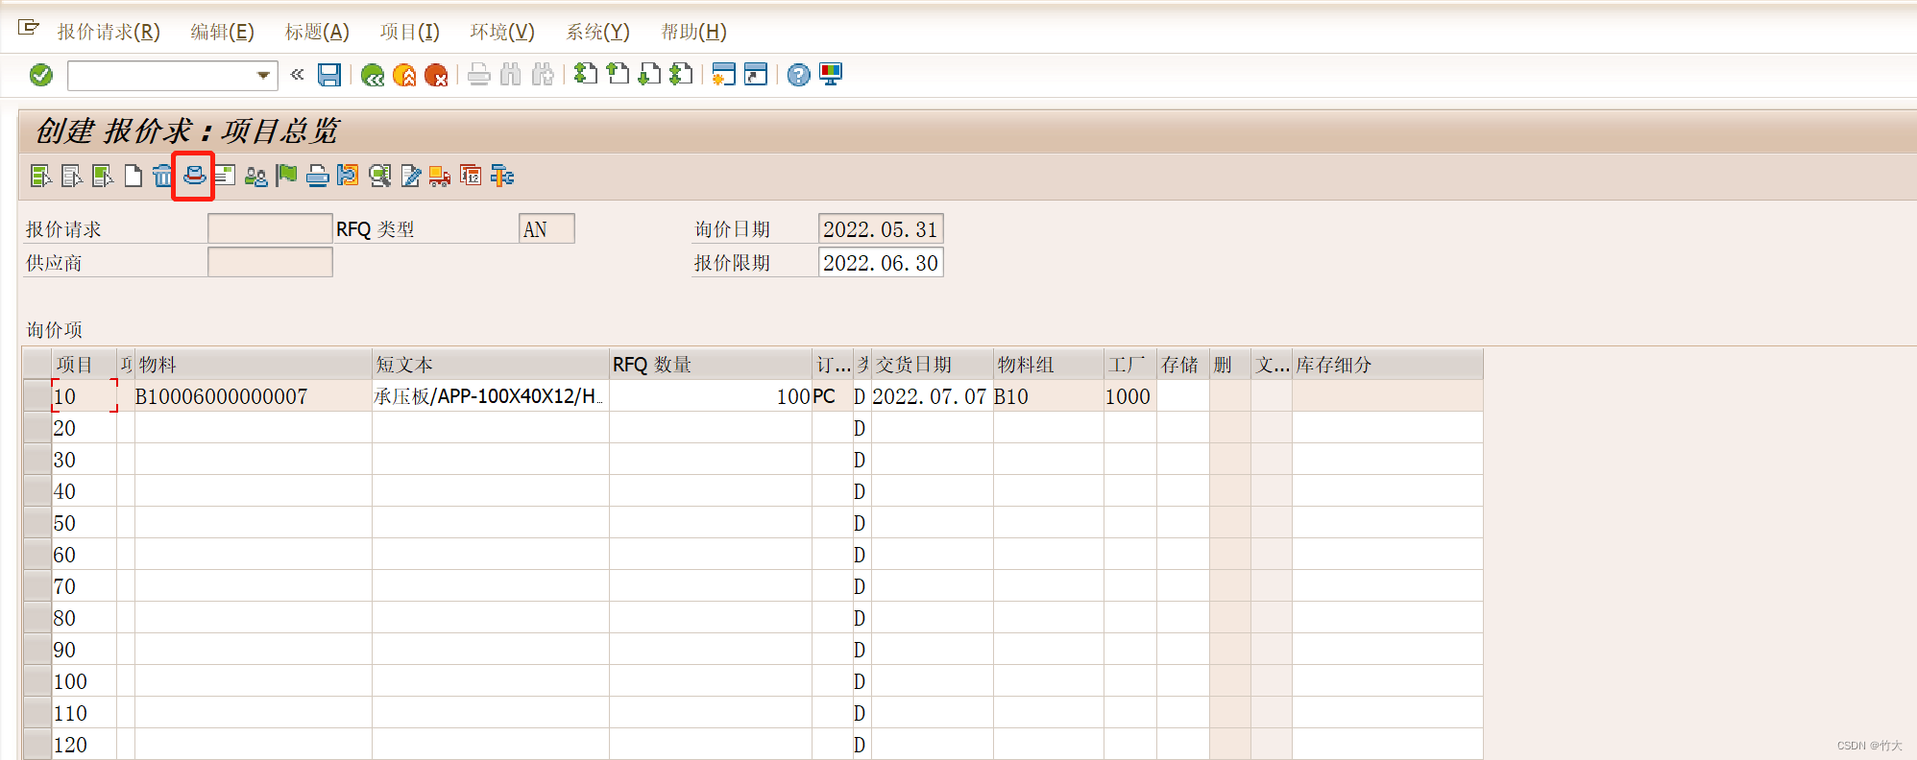Open the 标题(A) menu
The height and width of the screenshot is (760, 1917).
point(317,32)
